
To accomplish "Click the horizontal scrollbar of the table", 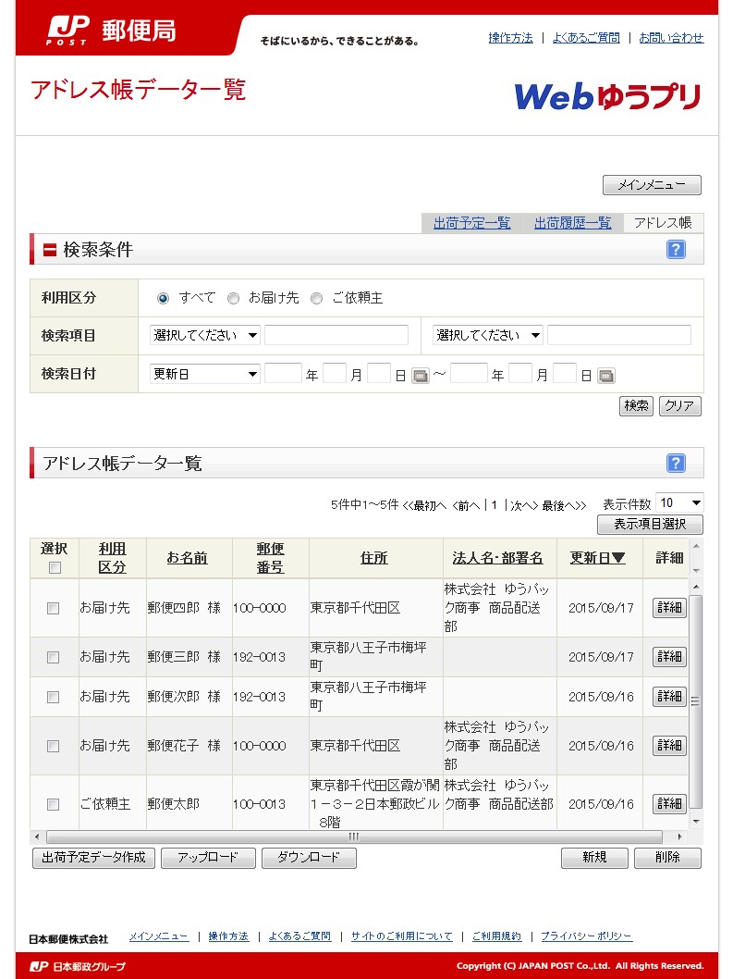I will 354,836.
